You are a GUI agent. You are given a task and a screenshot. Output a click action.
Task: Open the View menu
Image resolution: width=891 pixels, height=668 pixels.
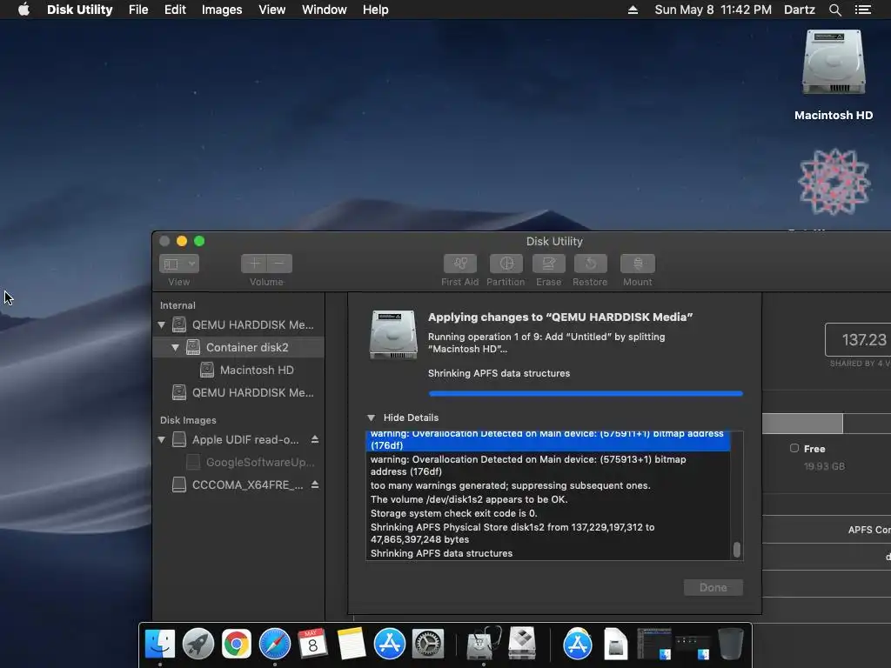271,10
